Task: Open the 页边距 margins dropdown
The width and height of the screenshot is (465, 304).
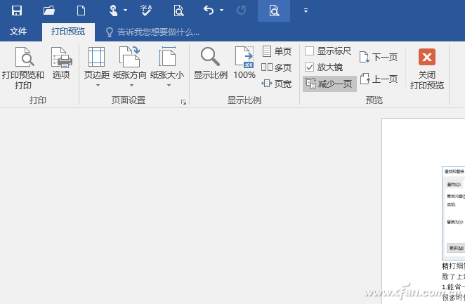Action: click(97, 67)
